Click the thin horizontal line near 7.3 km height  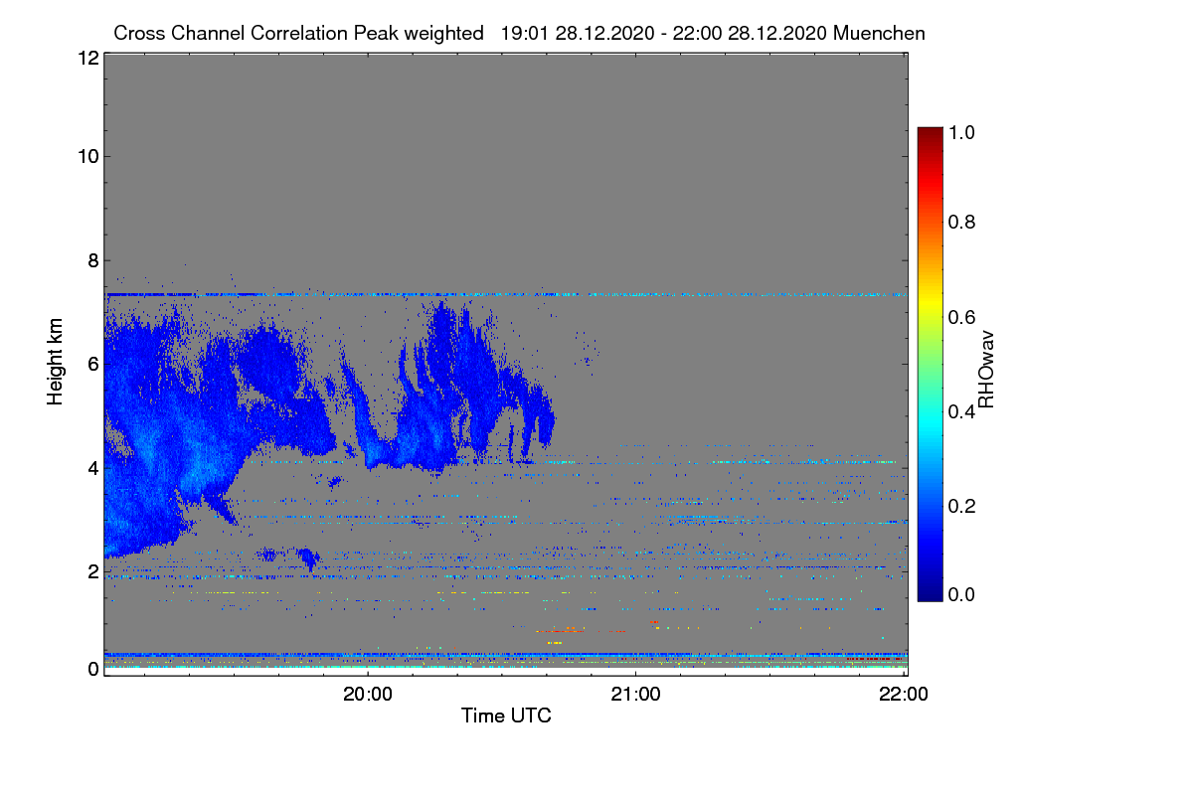[505, 294]
